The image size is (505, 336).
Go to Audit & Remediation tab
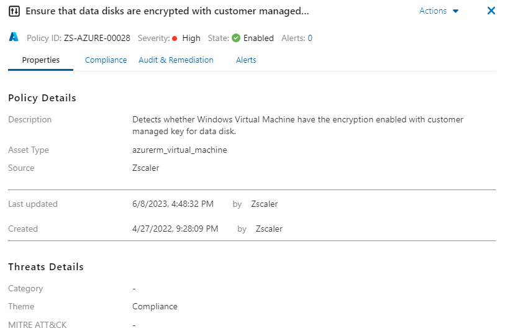coord(176,60)
